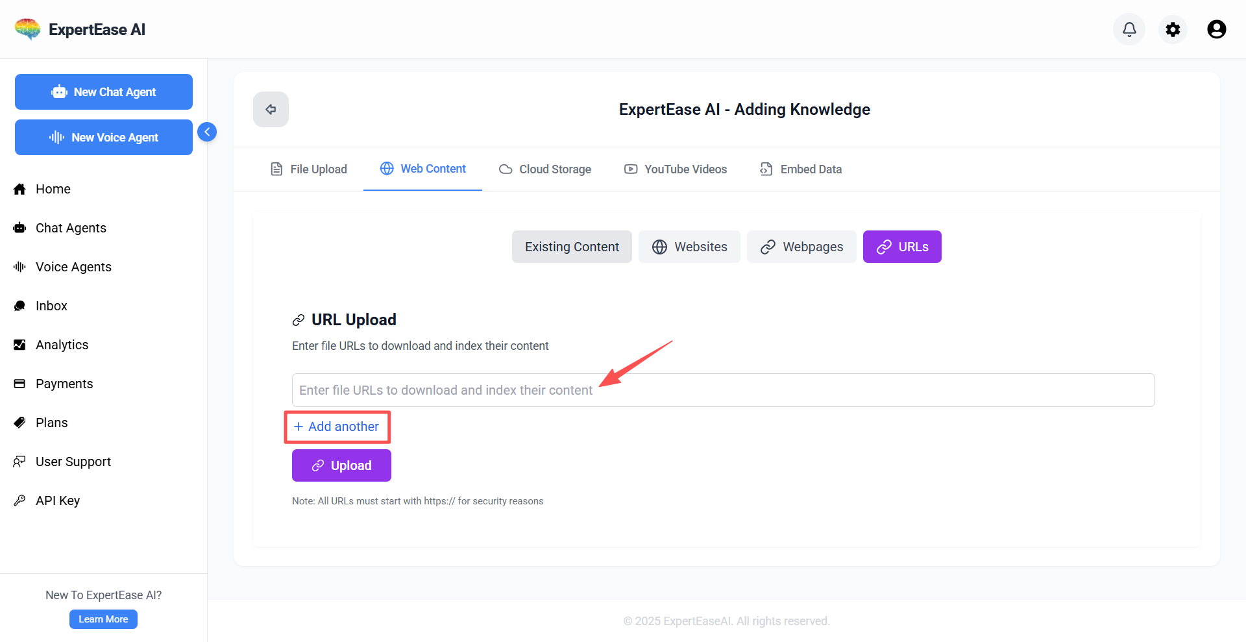Click the ExpertEase AI brain logo

click(x=28, y=29)
